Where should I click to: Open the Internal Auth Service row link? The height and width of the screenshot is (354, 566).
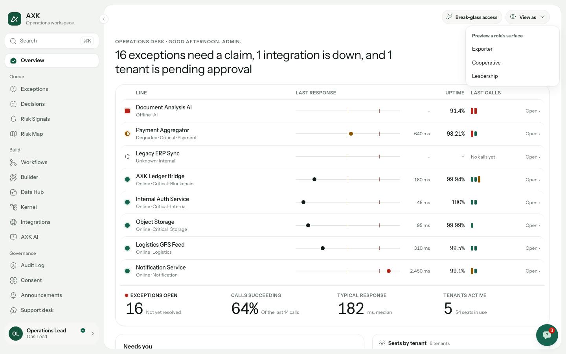[533, 203]
